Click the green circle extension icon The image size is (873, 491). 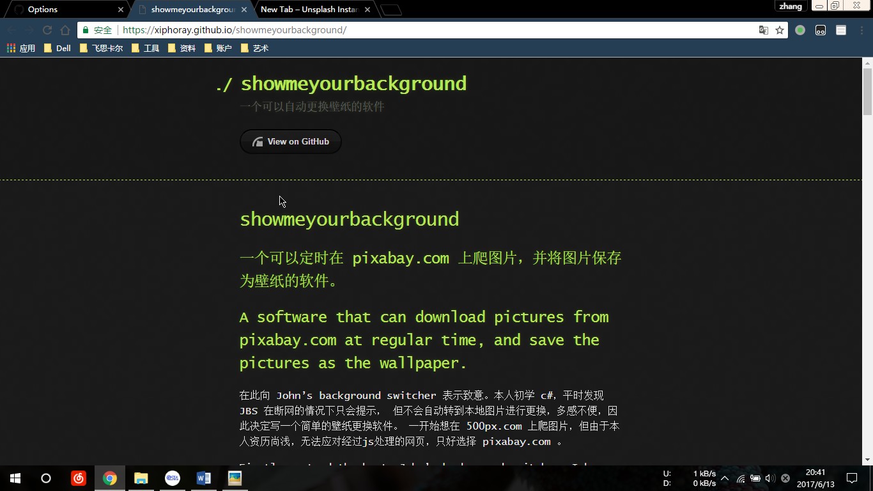(800, 30)
